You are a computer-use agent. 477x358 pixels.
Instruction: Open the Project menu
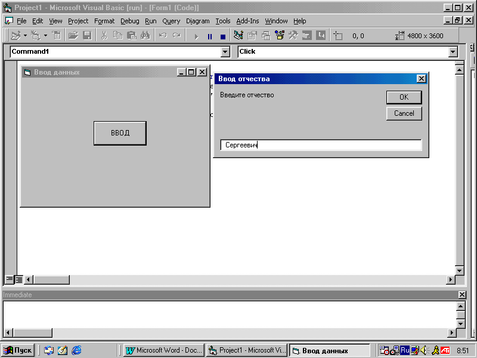(x=78, y=21)
